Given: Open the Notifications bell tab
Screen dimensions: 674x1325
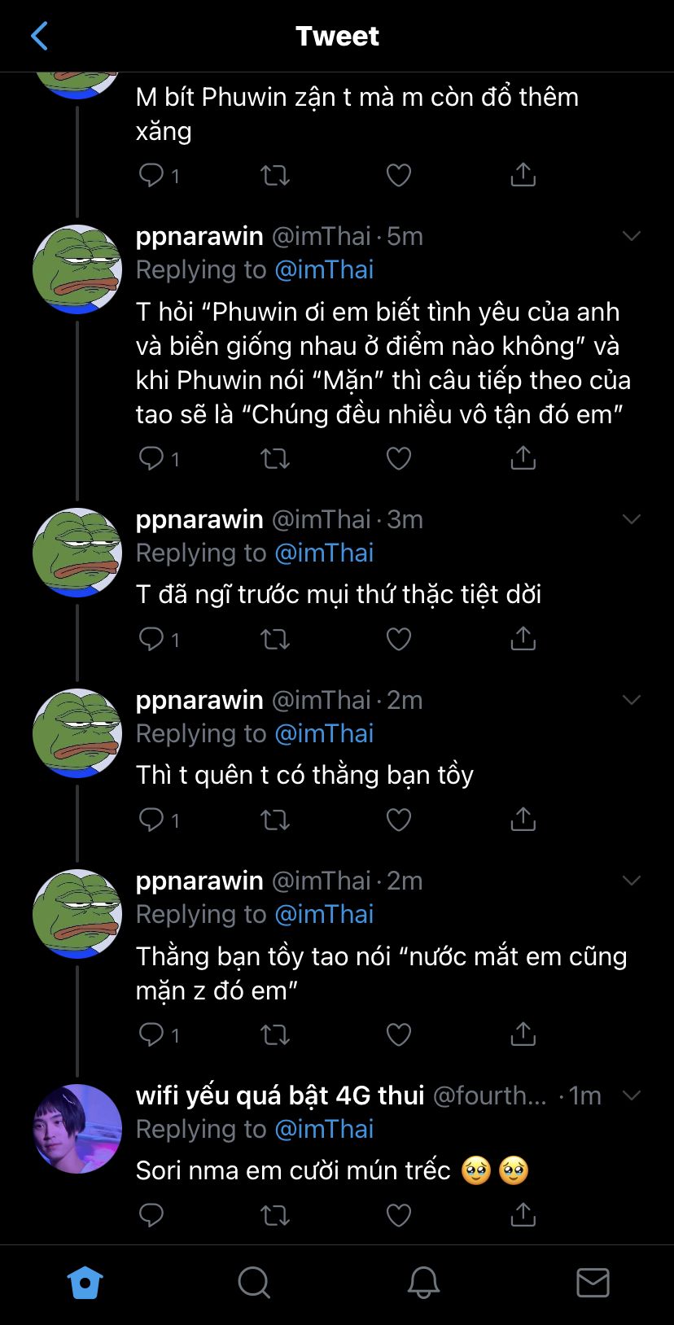Looking at the screenshot, I should point(423,1283).
